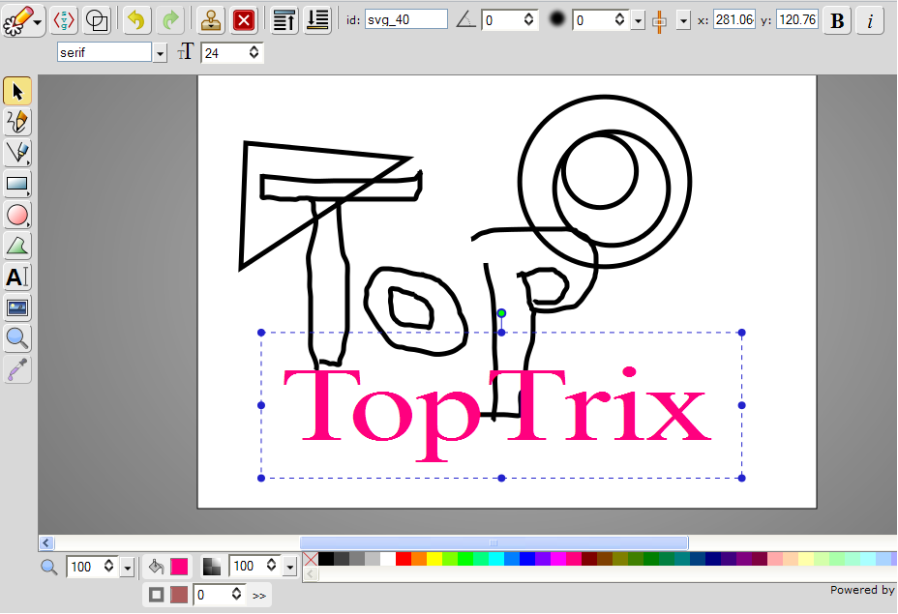Activate the Path tool
The image size is (898, 614).
tap(16, 152)
